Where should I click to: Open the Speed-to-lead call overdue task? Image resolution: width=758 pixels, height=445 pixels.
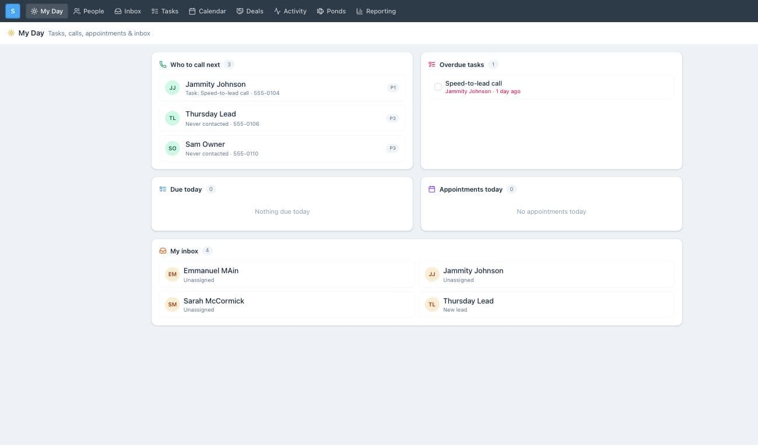click(551, 87)
